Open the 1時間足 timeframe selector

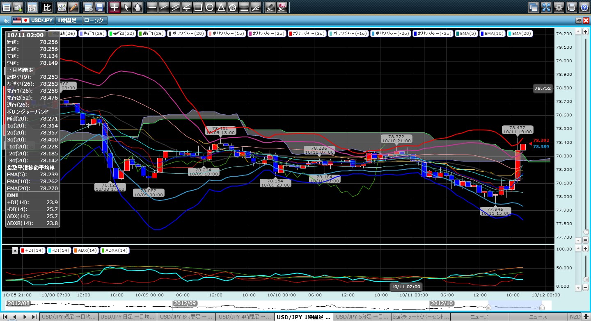(68, 20)
